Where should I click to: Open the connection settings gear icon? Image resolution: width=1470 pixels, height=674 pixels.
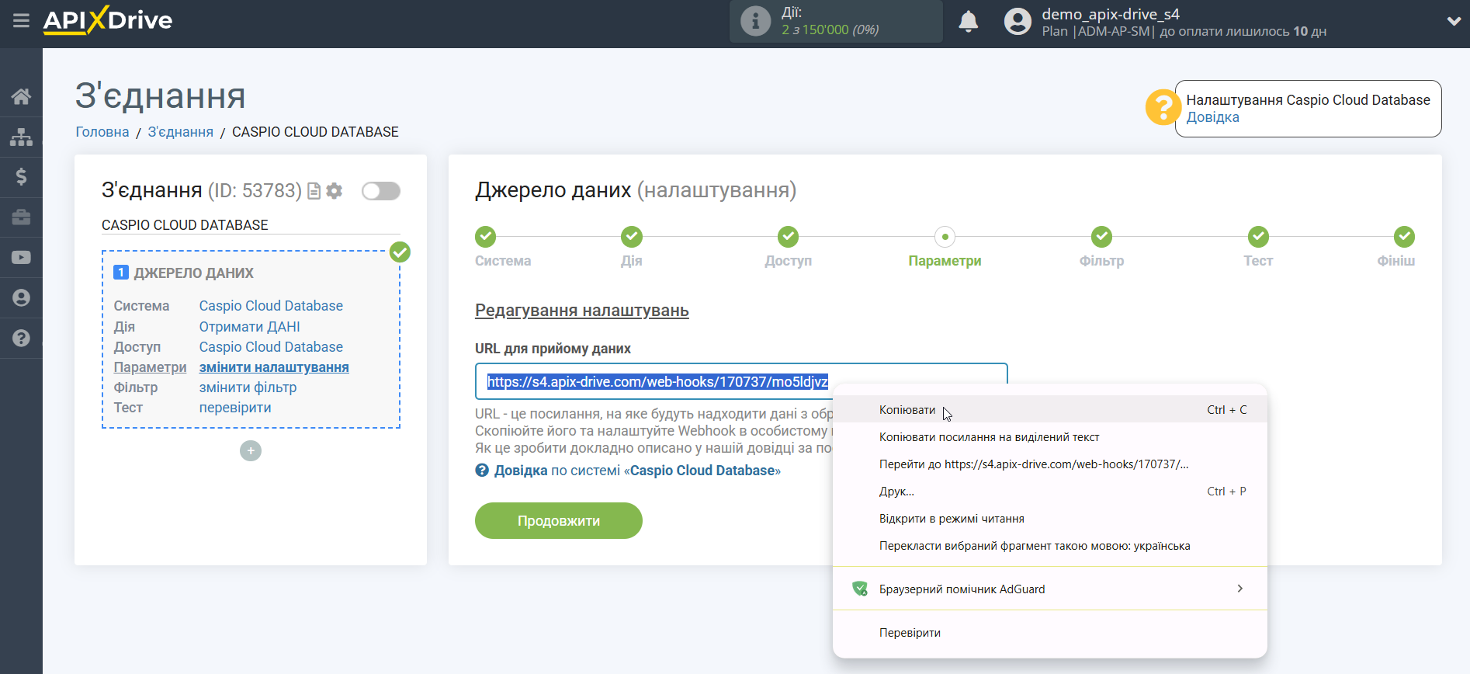click(x=335, y=191)
